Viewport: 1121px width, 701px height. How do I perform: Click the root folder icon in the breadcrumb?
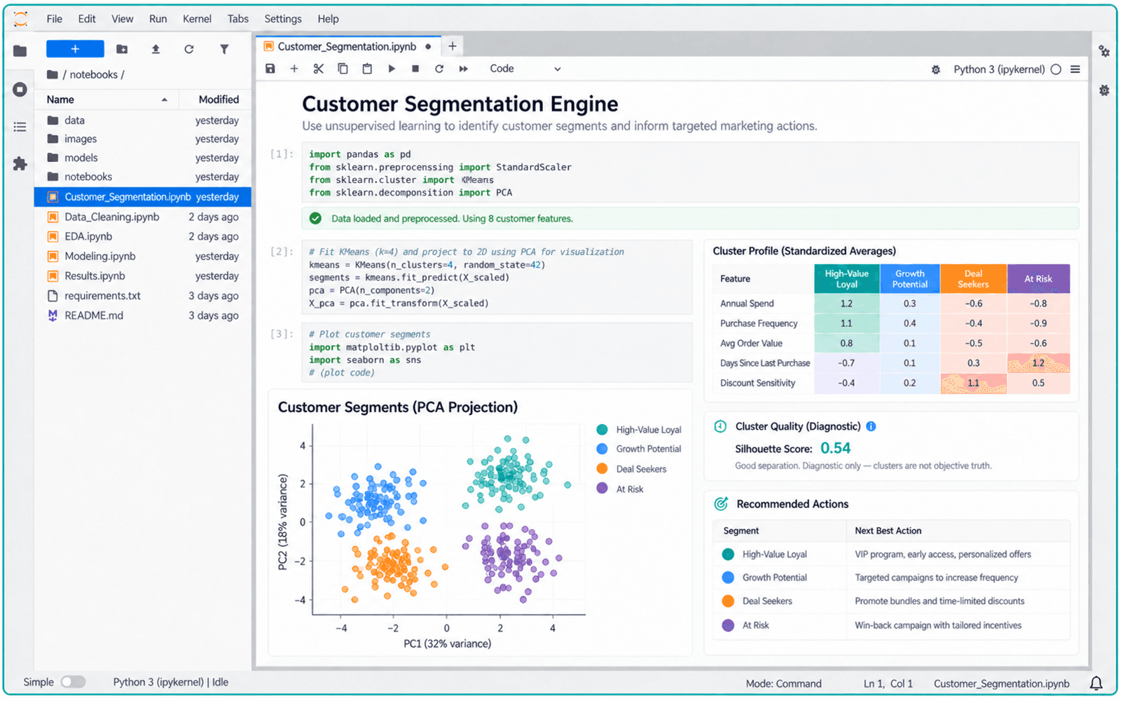[x=53, y=74]
